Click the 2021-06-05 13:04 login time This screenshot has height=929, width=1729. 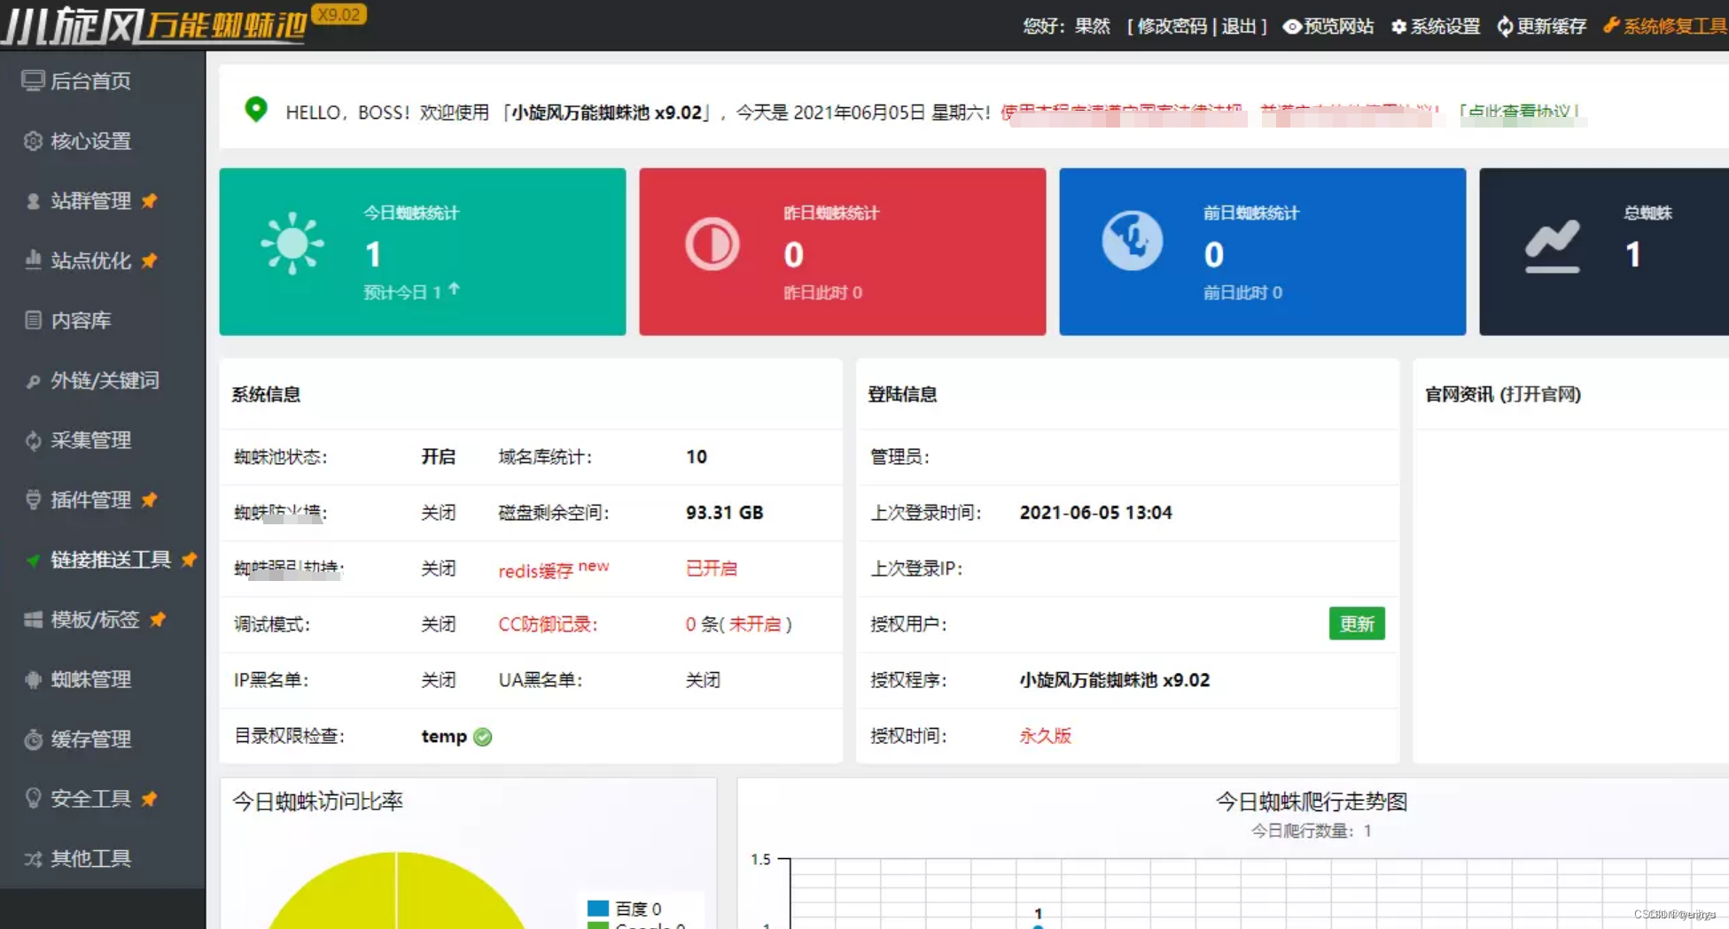pos(1095,513)
